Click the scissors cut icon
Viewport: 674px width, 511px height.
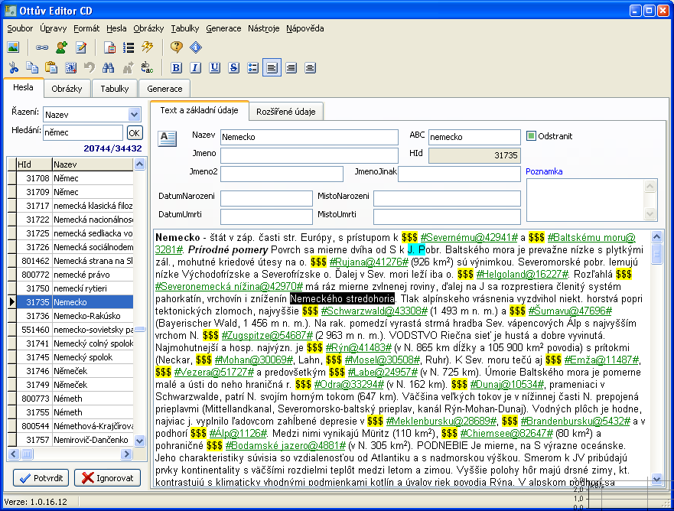click(13, 67)
